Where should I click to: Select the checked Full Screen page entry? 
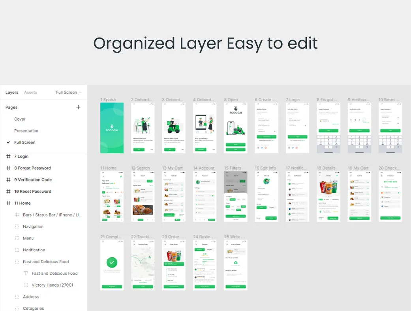click(24, 142)
